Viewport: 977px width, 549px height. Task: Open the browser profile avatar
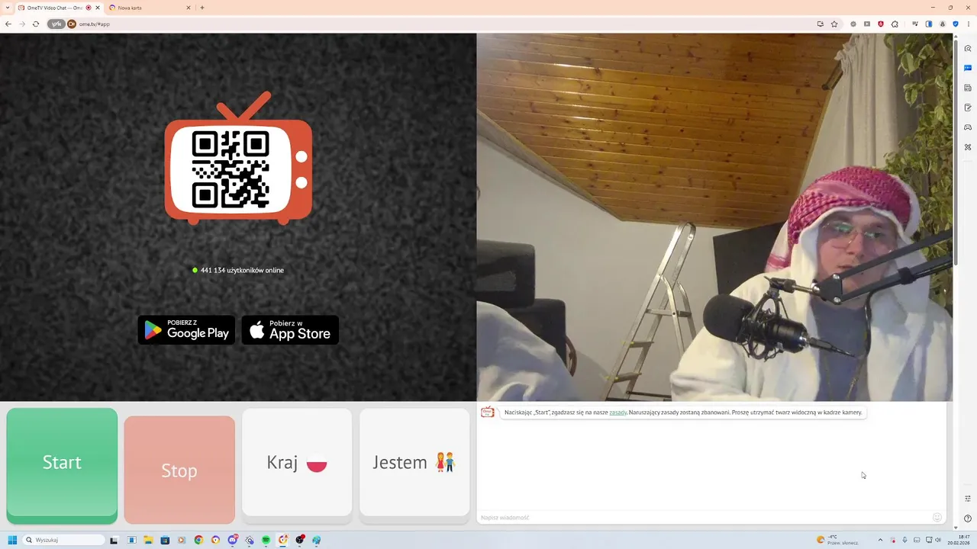943,24
